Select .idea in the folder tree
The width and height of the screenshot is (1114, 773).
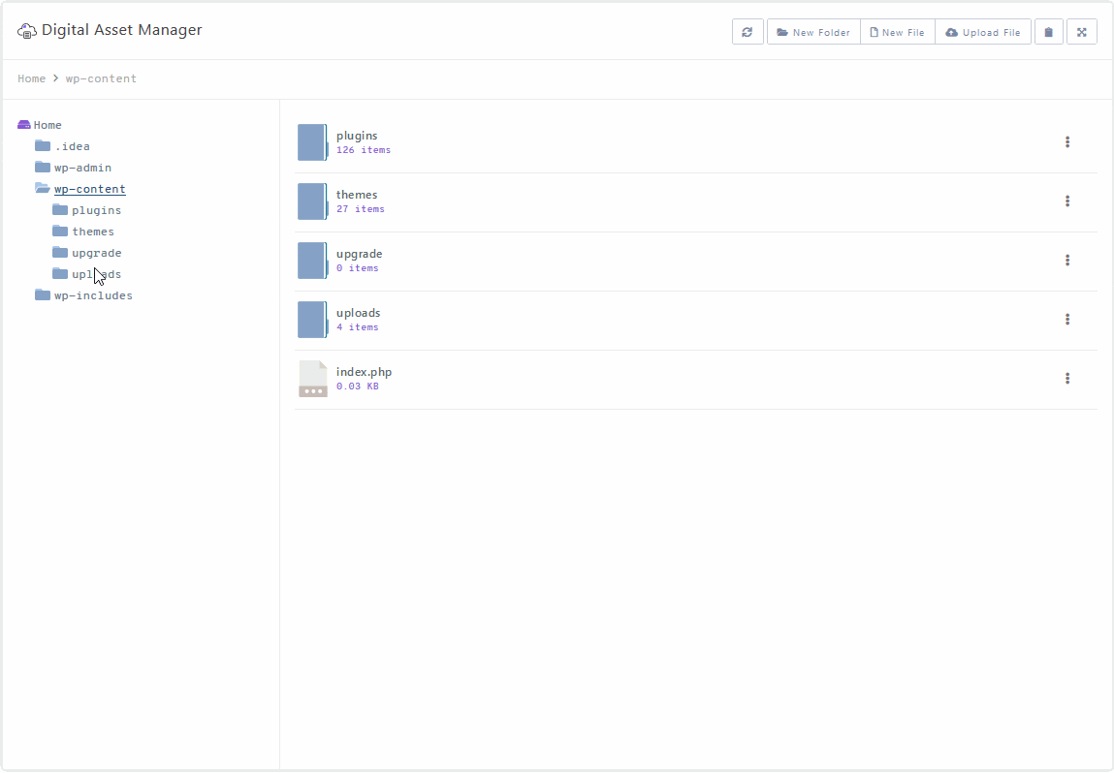[x=73, y=146]
